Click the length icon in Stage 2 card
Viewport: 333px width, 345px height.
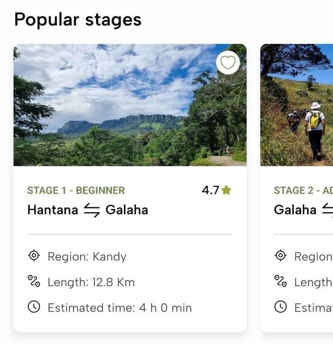click(280, 281)
